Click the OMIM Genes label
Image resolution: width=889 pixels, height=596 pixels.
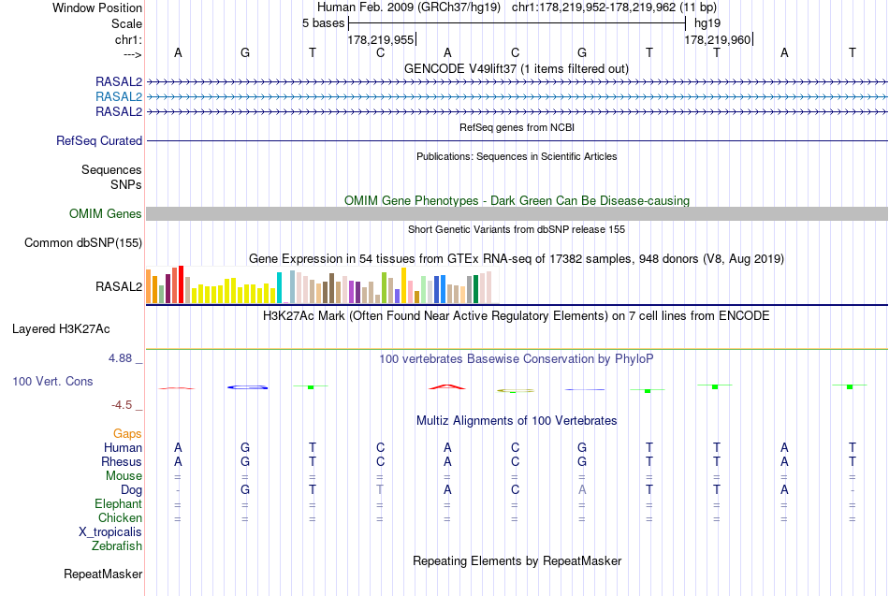[x=105, y=213]
